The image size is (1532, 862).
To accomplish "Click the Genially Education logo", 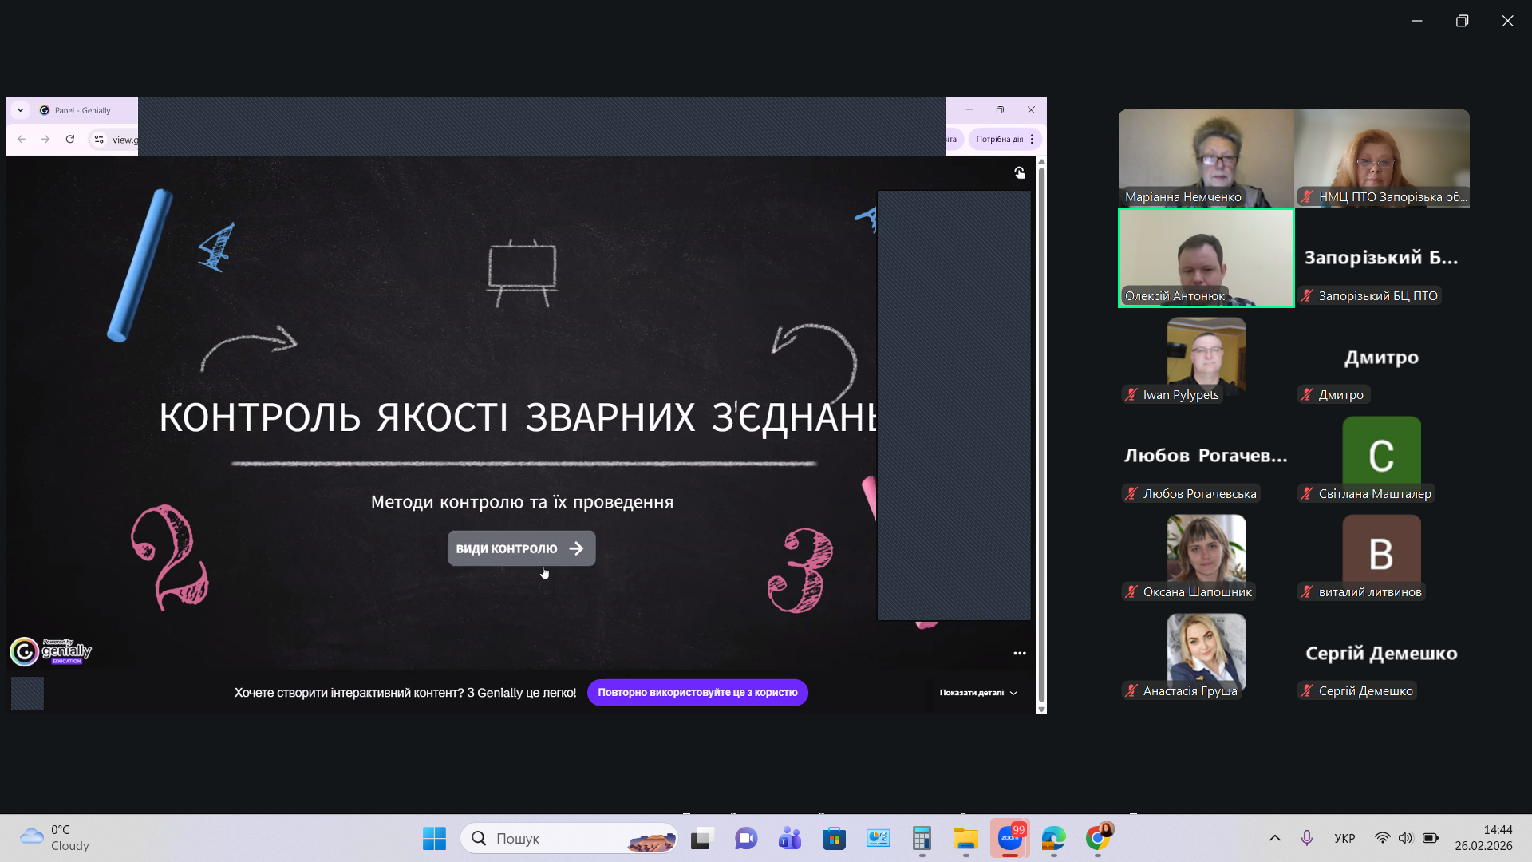I will tap(51, 651).
